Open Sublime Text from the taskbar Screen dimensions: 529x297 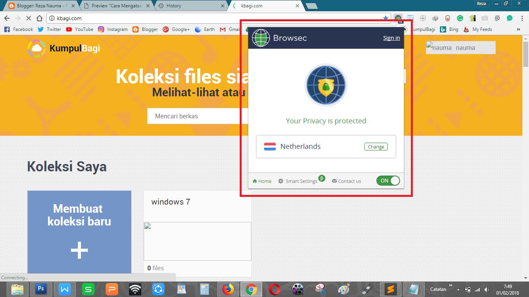point(391,289)
